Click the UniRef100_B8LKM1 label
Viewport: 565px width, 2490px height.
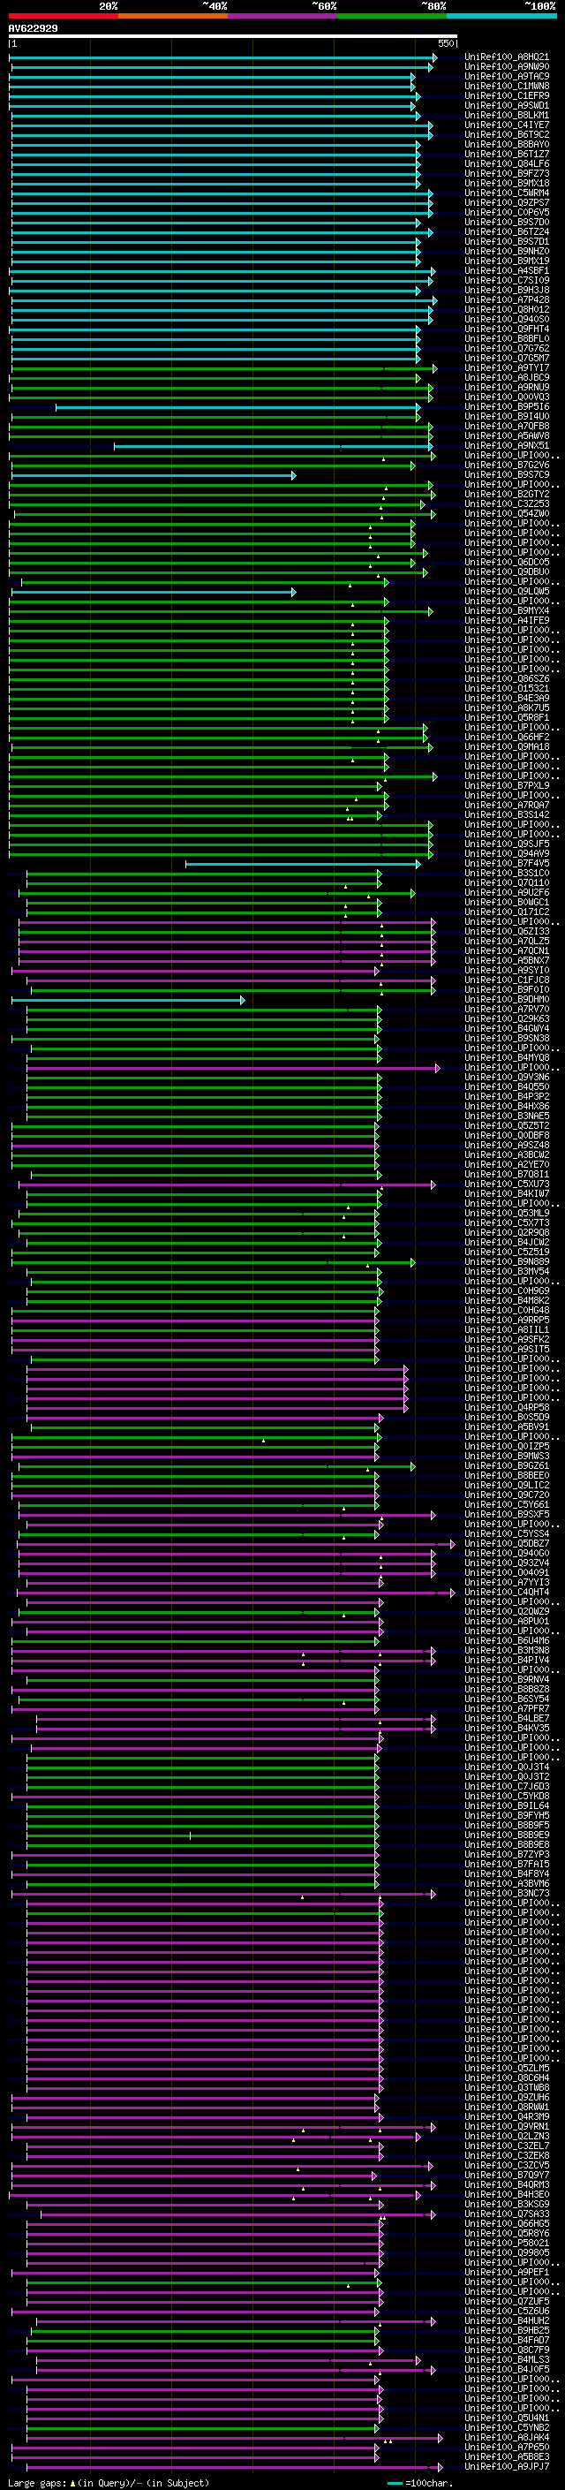point(507,115)
